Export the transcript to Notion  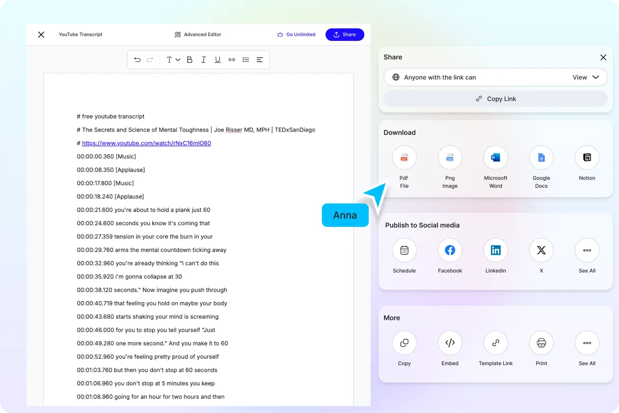tap(586, 158)
